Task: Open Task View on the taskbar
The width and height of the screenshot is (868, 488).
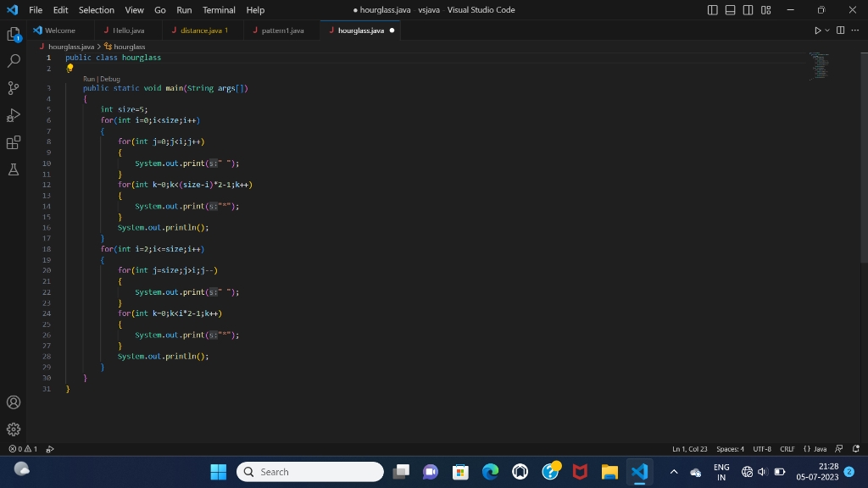Action: coord(401,472)
